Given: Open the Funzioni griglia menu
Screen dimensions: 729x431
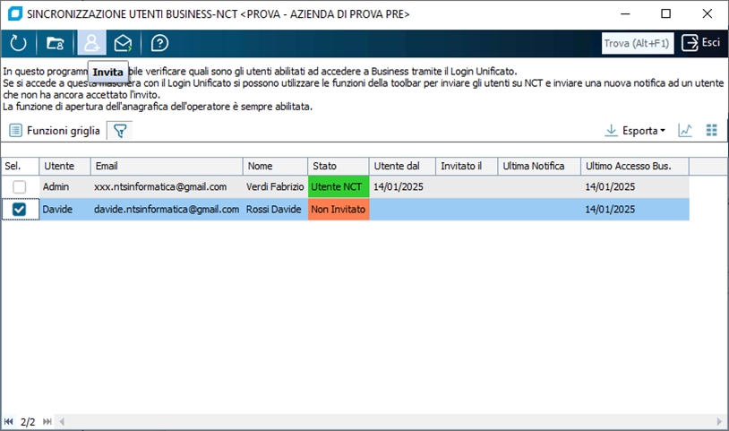Looking at the screenshot, I should [55, 131].
